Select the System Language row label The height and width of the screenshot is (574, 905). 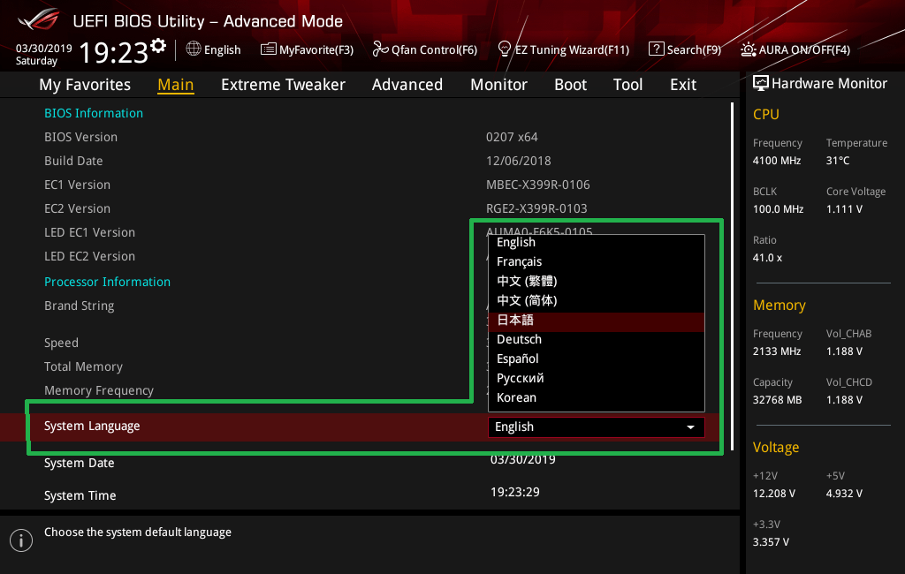pyautogui.click(x=92, y=426)
